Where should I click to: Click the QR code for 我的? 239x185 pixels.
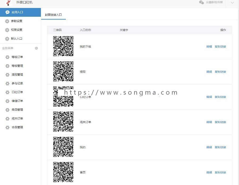(63, 147)
